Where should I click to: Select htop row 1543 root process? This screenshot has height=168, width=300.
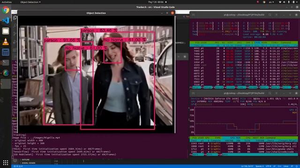coord(244,65)
